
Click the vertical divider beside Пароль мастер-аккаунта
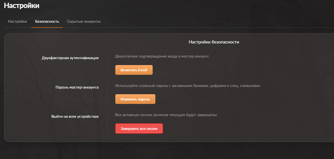[107, 93]
